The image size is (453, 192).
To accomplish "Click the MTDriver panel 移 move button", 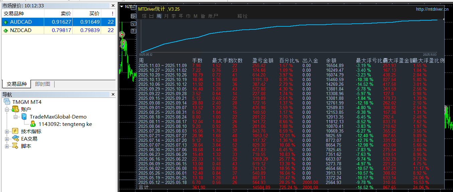I will point(133,16).
